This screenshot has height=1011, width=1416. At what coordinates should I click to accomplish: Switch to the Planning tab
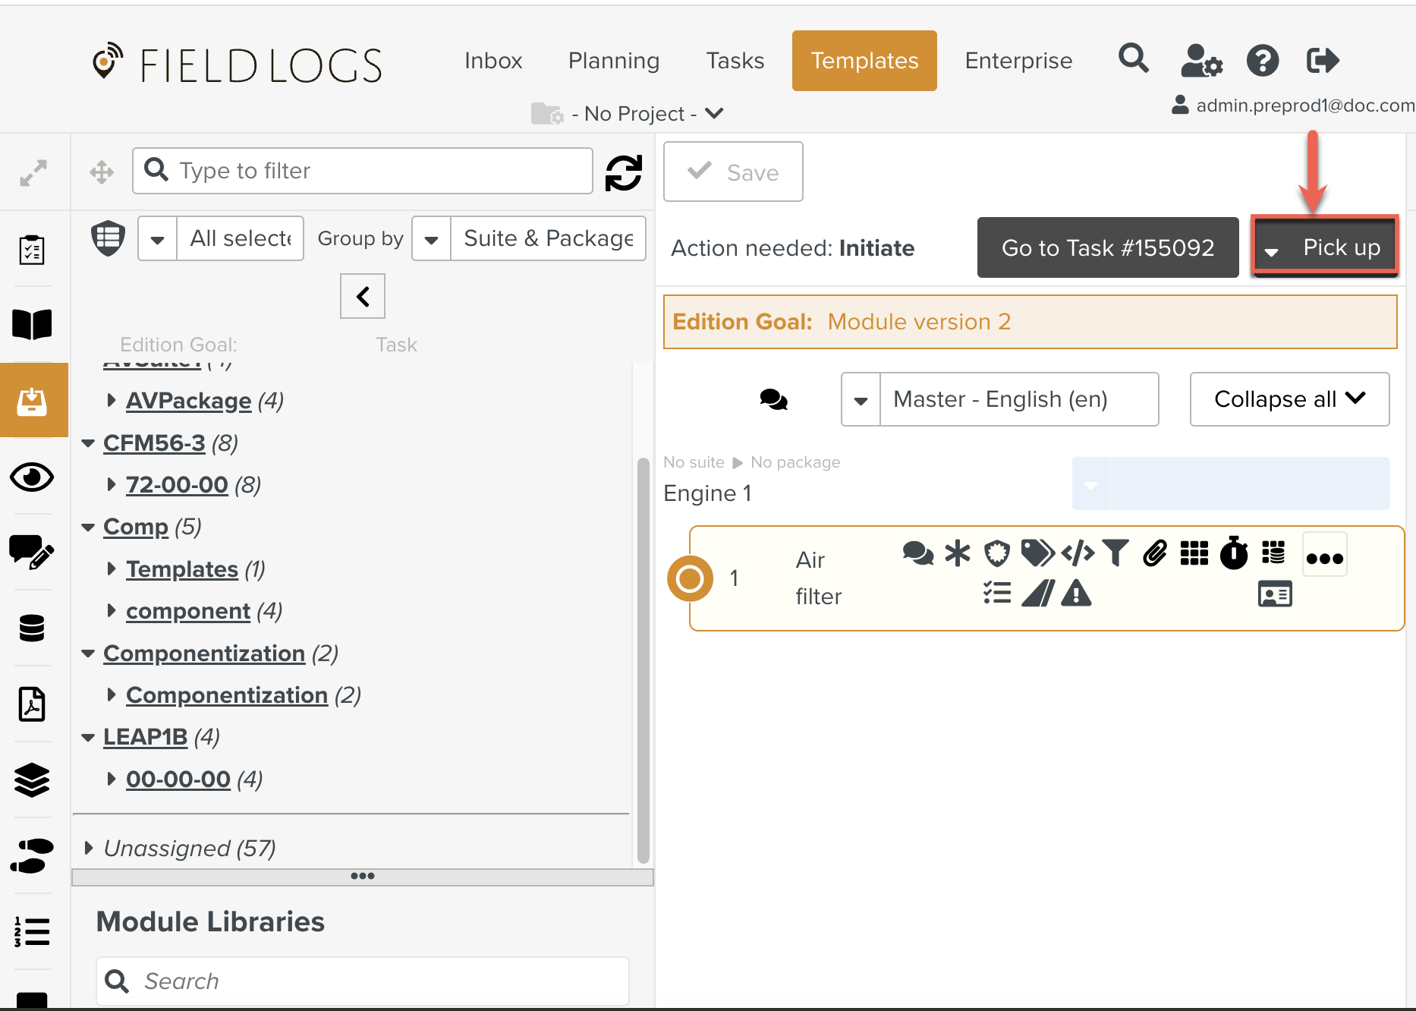613,61
